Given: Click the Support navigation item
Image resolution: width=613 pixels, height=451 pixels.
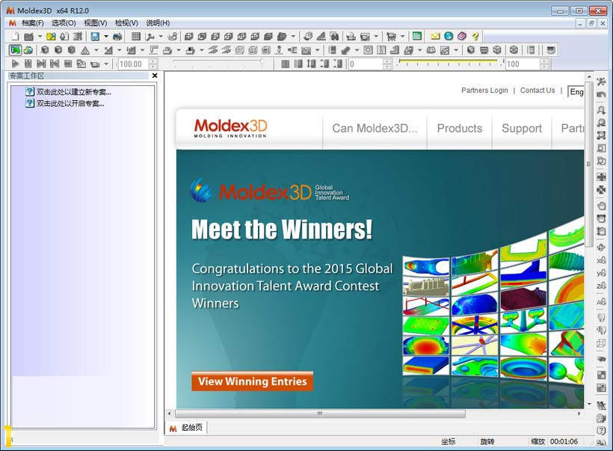Looking at the screenshot, I should (x=522, y=129).
